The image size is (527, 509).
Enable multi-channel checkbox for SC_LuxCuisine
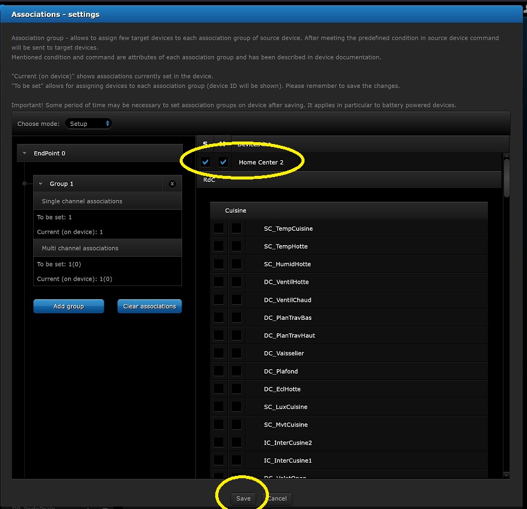236,407
